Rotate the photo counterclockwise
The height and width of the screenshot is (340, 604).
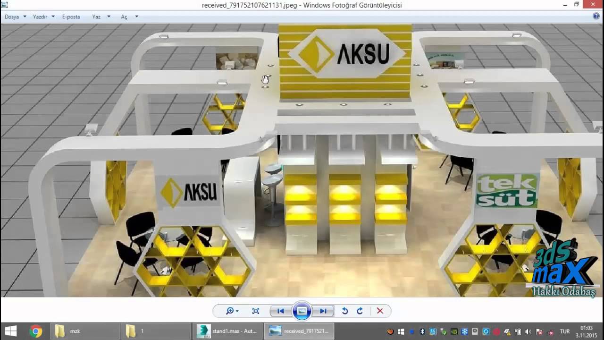click(345, 311)
